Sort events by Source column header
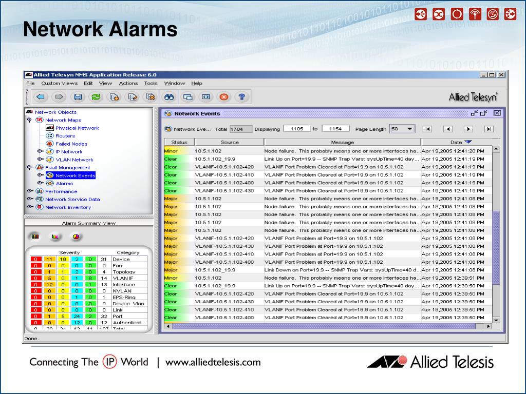The image size is (526, 394). click(230, 142)
